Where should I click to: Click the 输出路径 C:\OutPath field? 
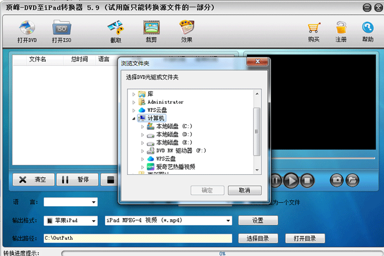[x=138, y=238]
